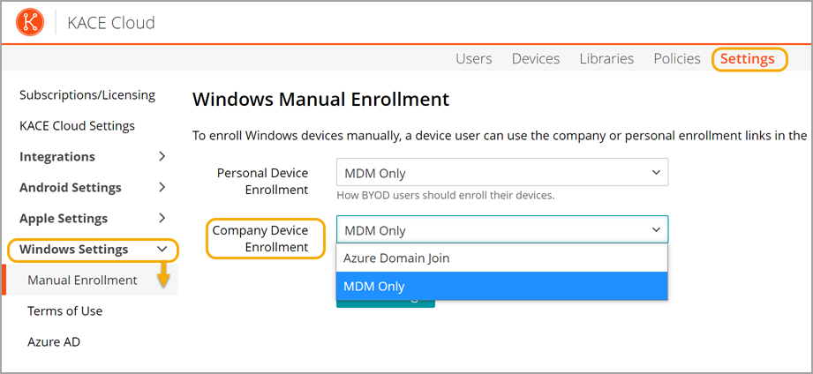Viewport: 813px width, 374px height.
Task: Go to the Libraries tab
Action: pos(606,58)
